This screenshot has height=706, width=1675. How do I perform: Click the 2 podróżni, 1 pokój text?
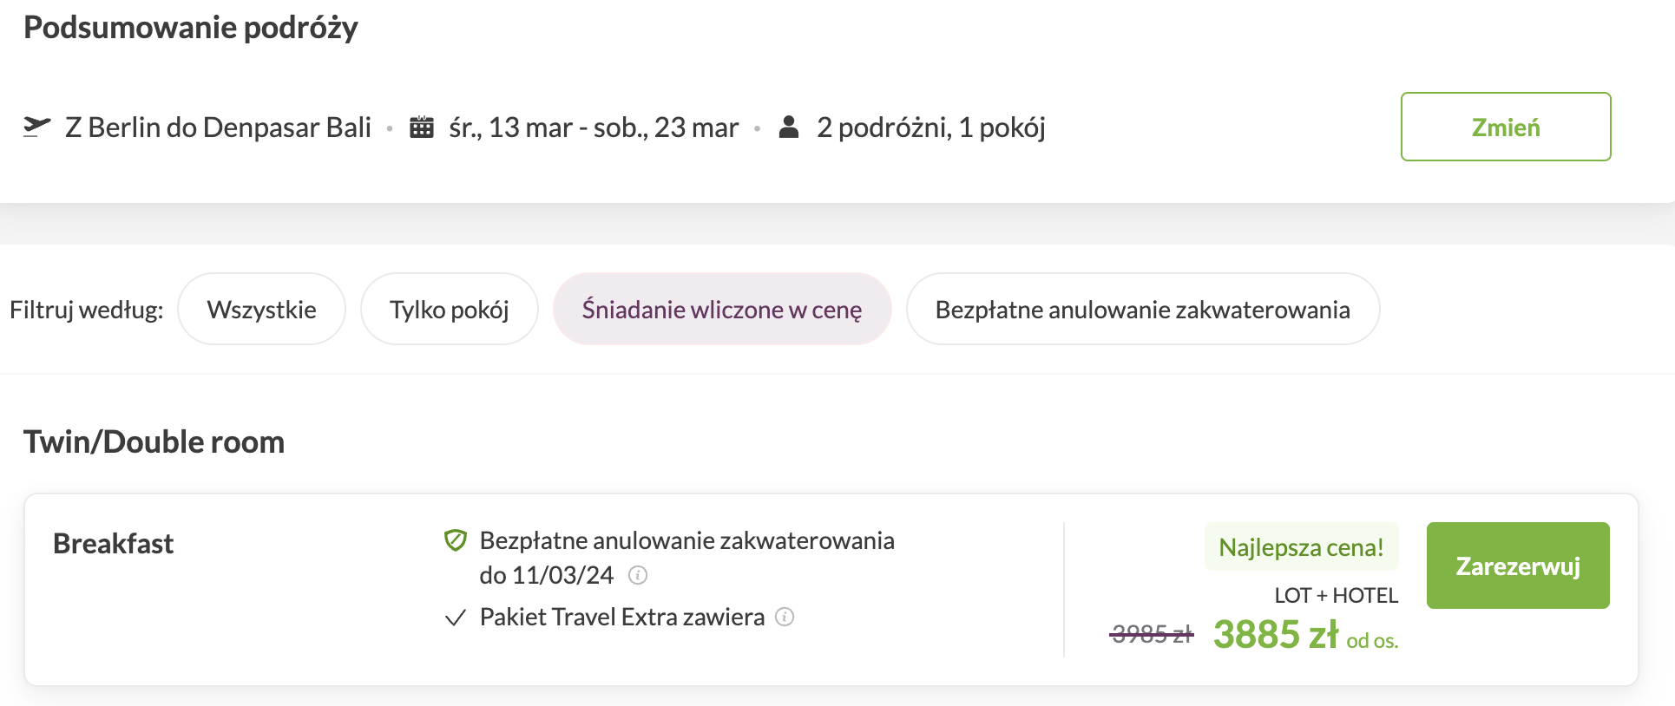point(930,127)
